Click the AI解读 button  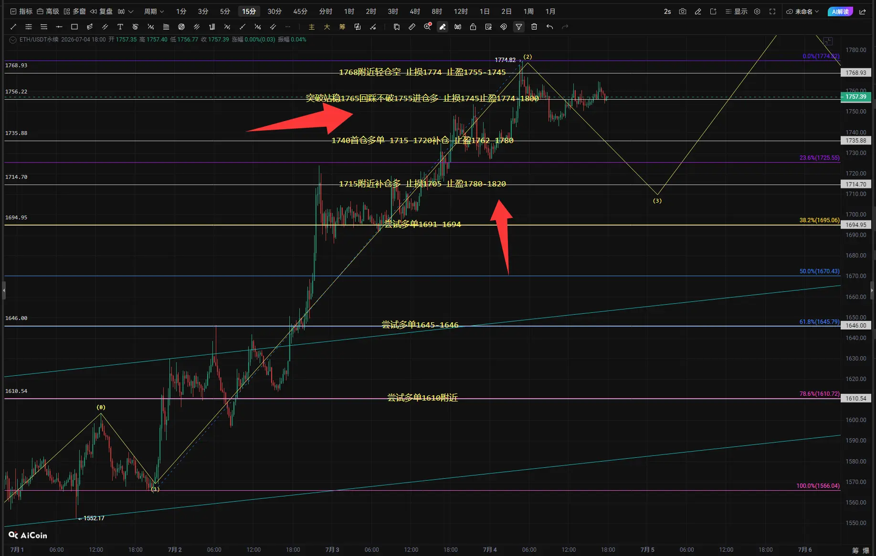click(x=840, y=11)
